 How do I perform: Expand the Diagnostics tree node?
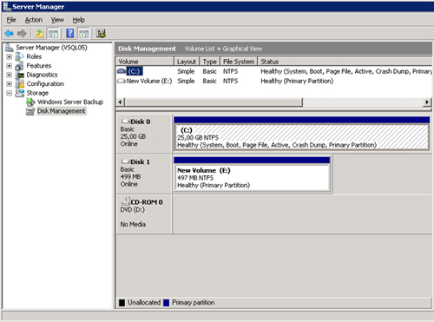pos(10,75)
